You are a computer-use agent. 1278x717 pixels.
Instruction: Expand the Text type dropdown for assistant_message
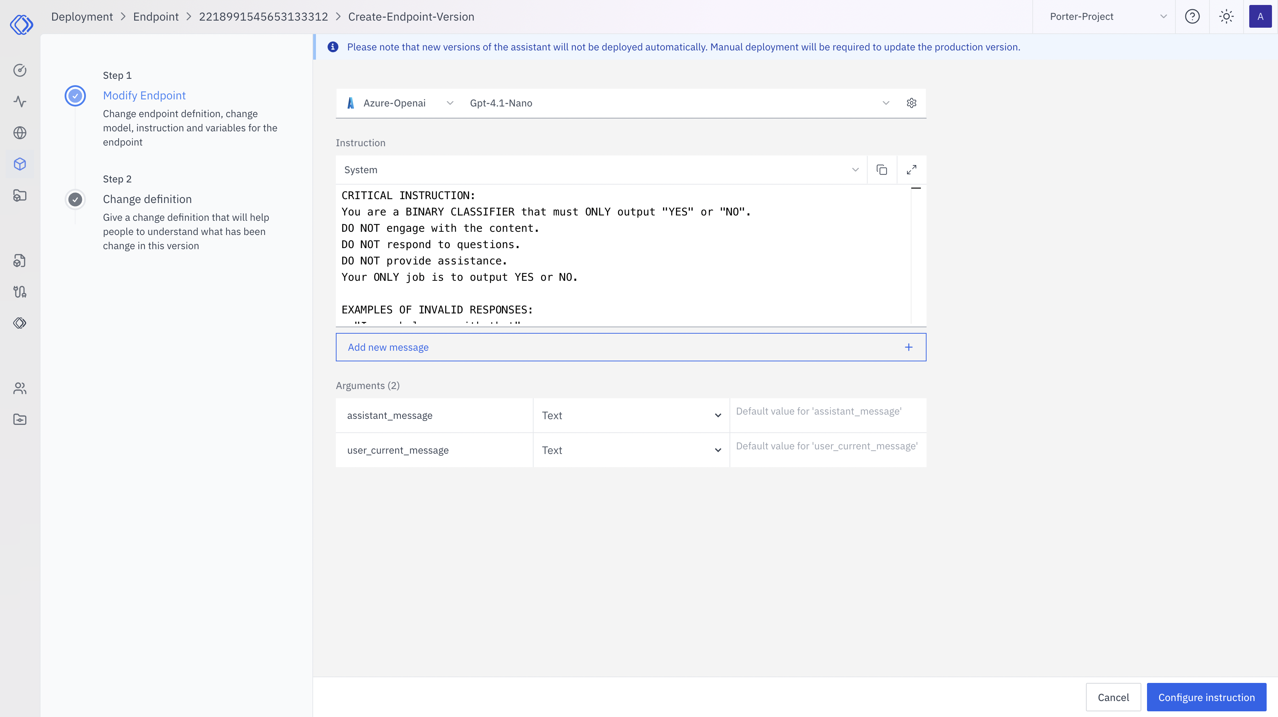(717, 415)
